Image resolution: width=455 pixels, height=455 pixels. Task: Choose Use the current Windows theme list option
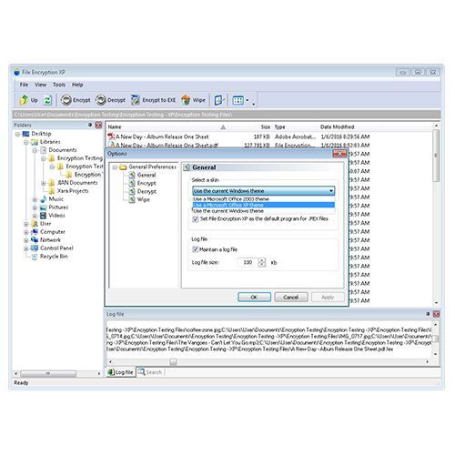pos(263,211)
